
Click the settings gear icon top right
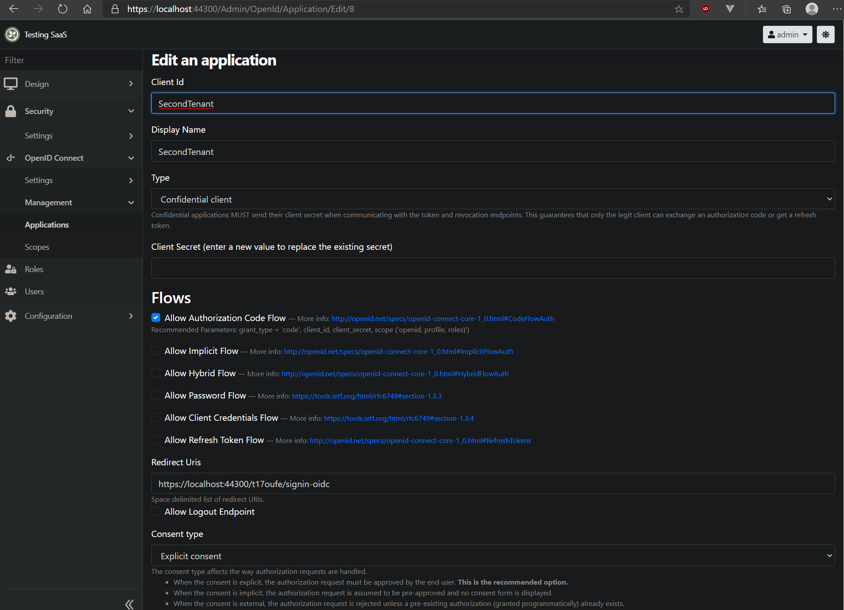(826, 34)
